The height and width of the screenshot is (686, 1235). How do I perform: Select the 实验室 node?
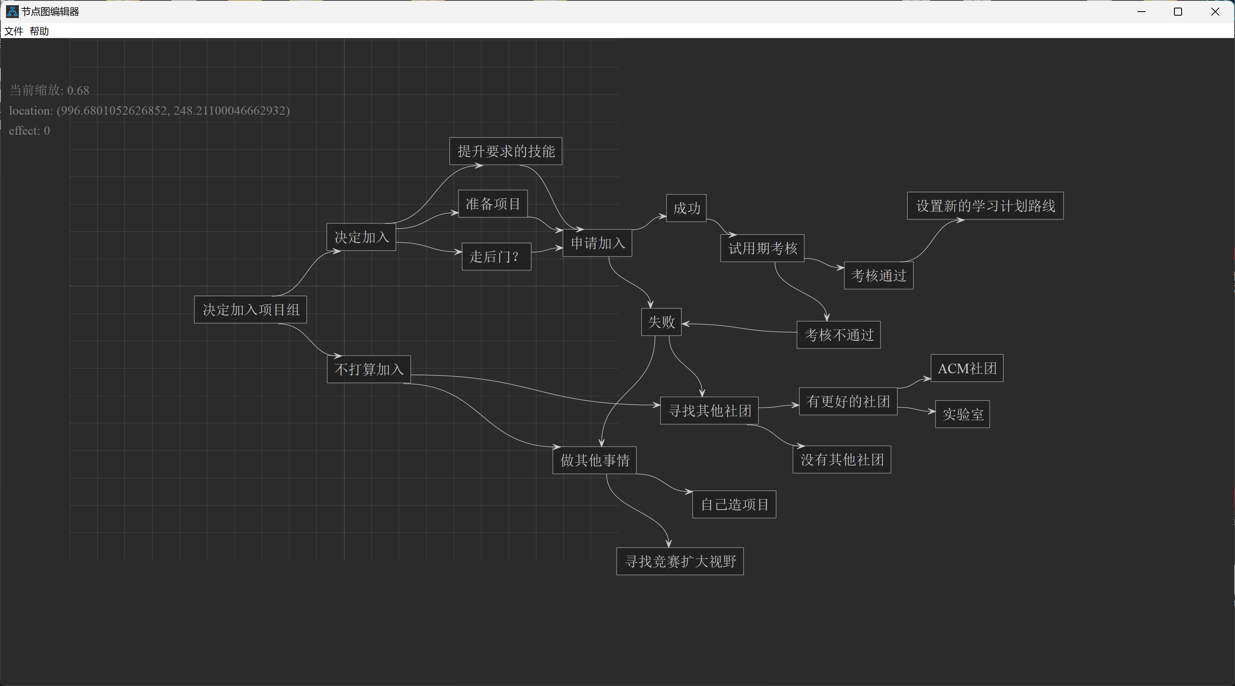click(x=962, y=414)
